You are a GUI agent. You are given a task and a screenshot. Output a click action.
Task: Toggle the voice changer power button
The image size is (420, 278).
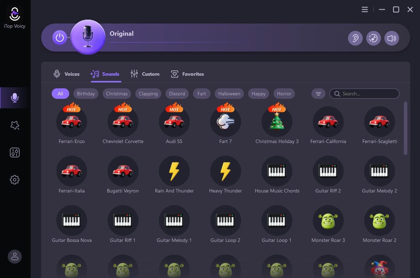pos(60,38)
